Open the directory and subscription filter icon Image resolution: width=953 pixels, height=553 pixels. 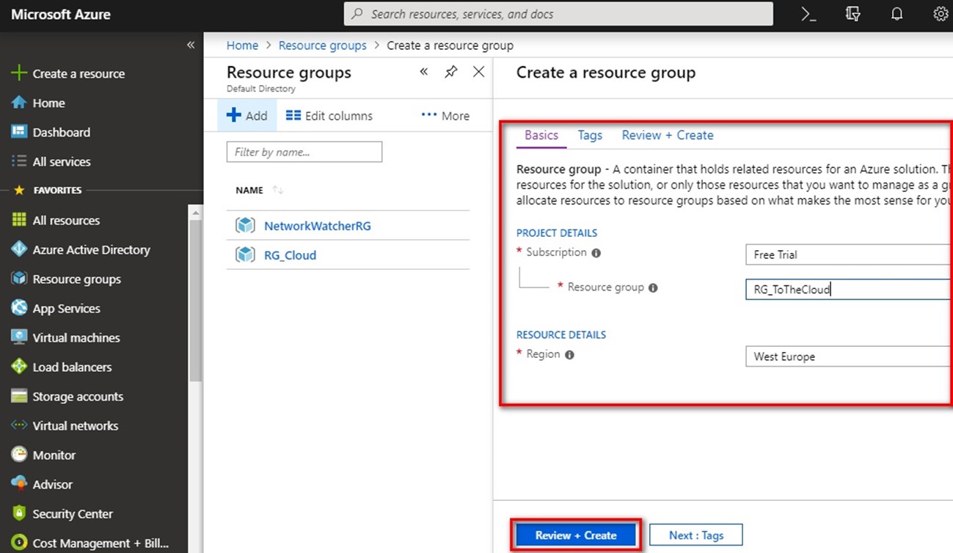coord(852,14)
